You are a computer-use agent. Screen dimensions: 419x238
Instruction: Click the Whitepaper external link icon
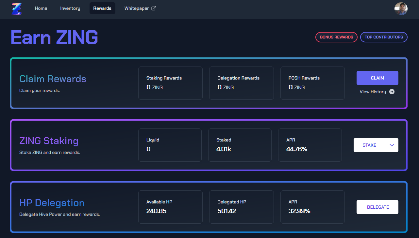(154, 8)
